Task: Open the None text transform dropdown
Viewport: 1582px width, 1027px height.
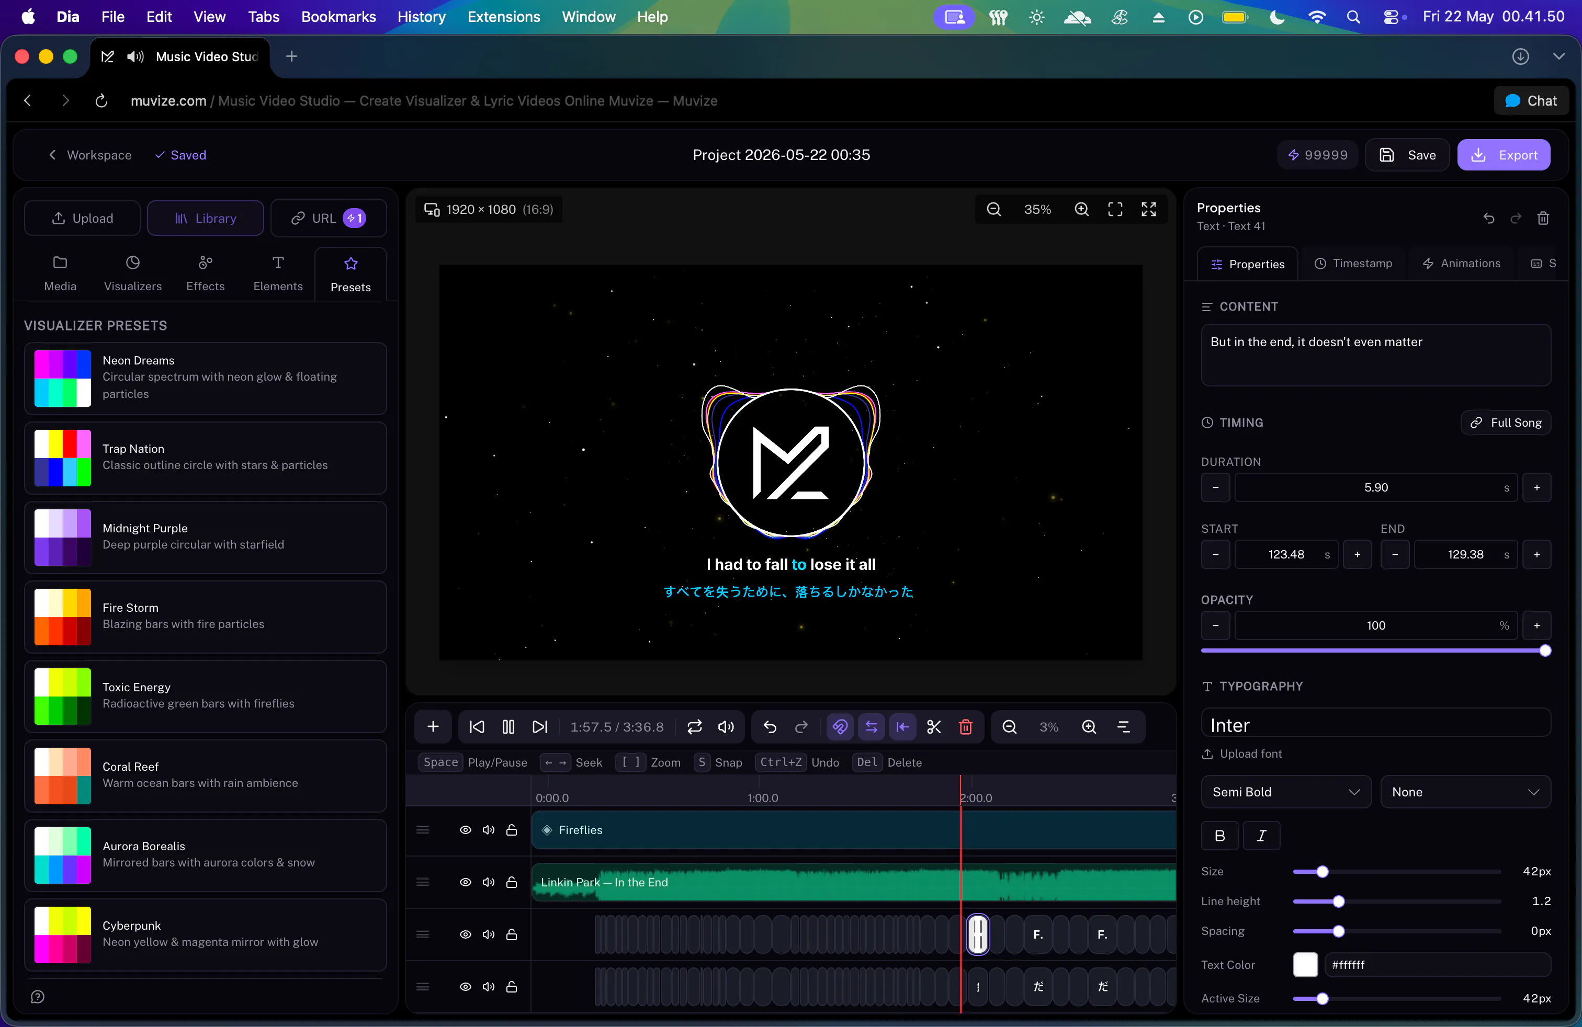Action: 1465,792
